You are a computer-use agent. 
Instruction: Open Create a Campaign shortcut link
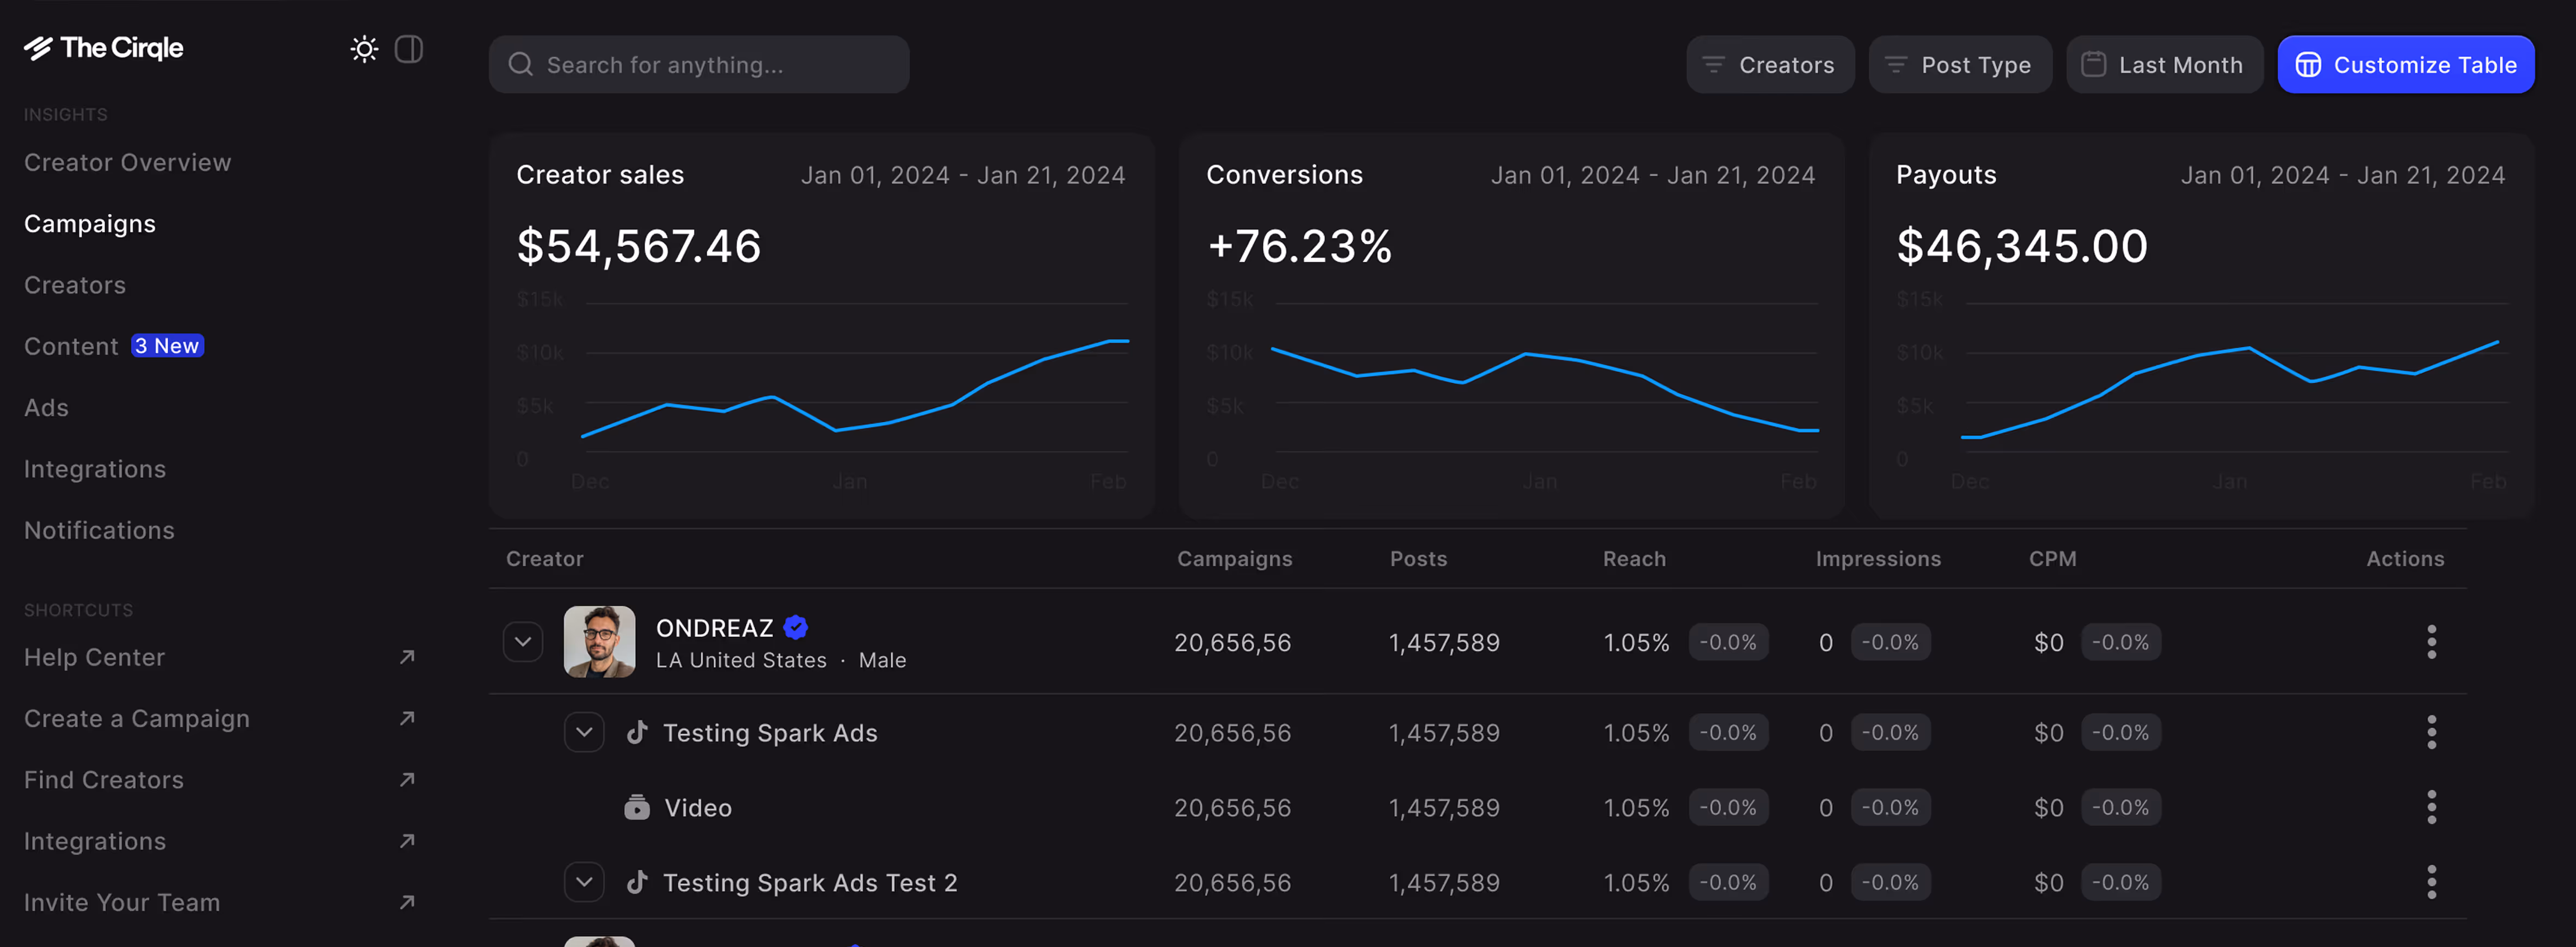[137, 718]
